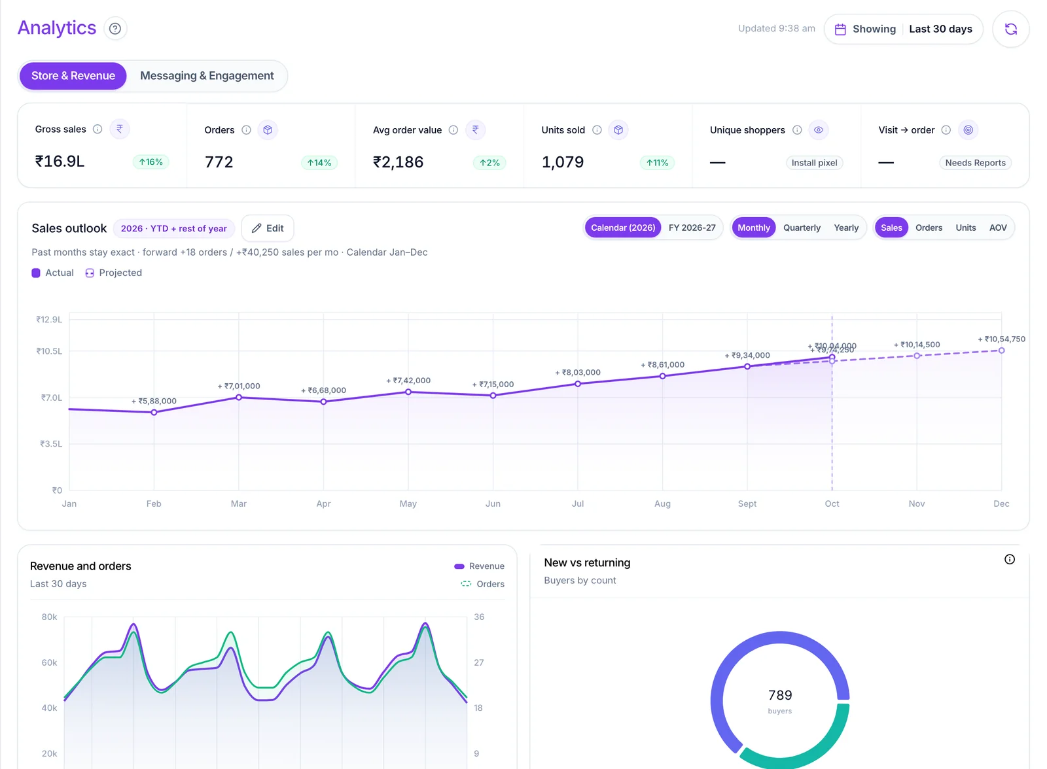Image resolution: width=1047 pixels, height=769 pixels.
Task: Click the refresh data icon button
Action: [x=1010, y=29]
